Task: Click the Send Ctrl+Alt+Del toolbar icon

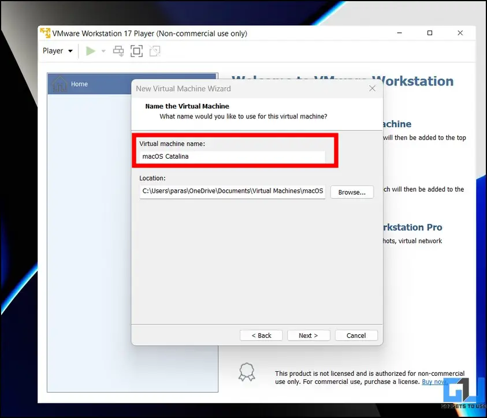Action: coord(118,51)
